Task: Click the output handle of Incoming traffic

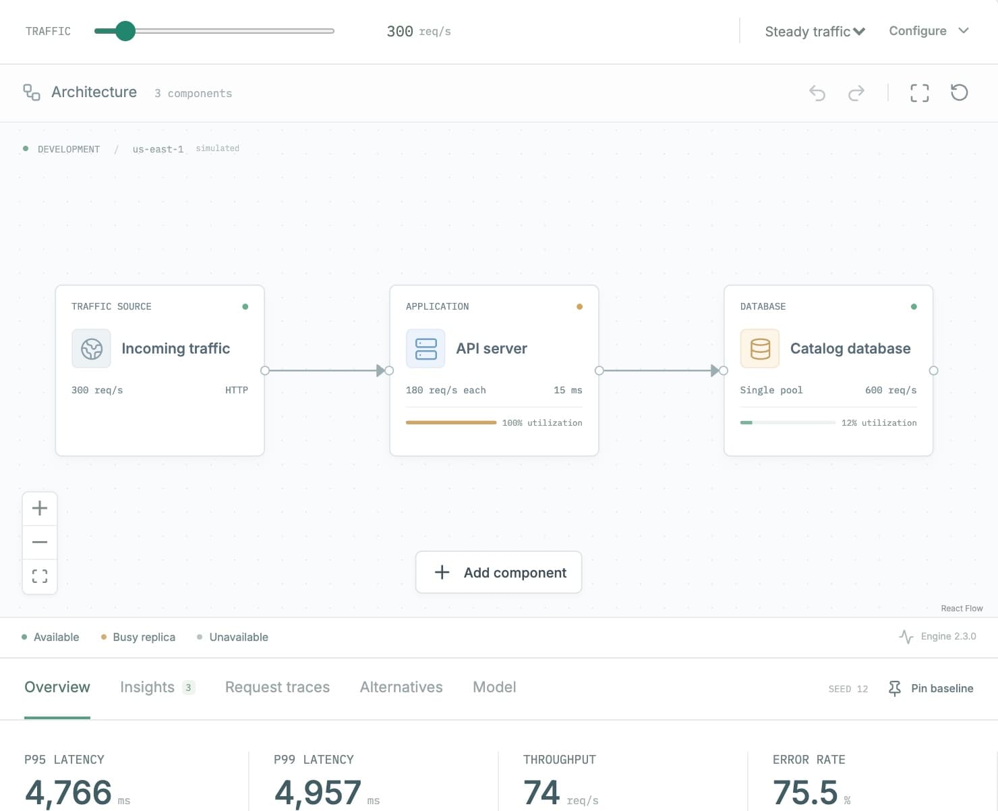Action: (265, 370)
